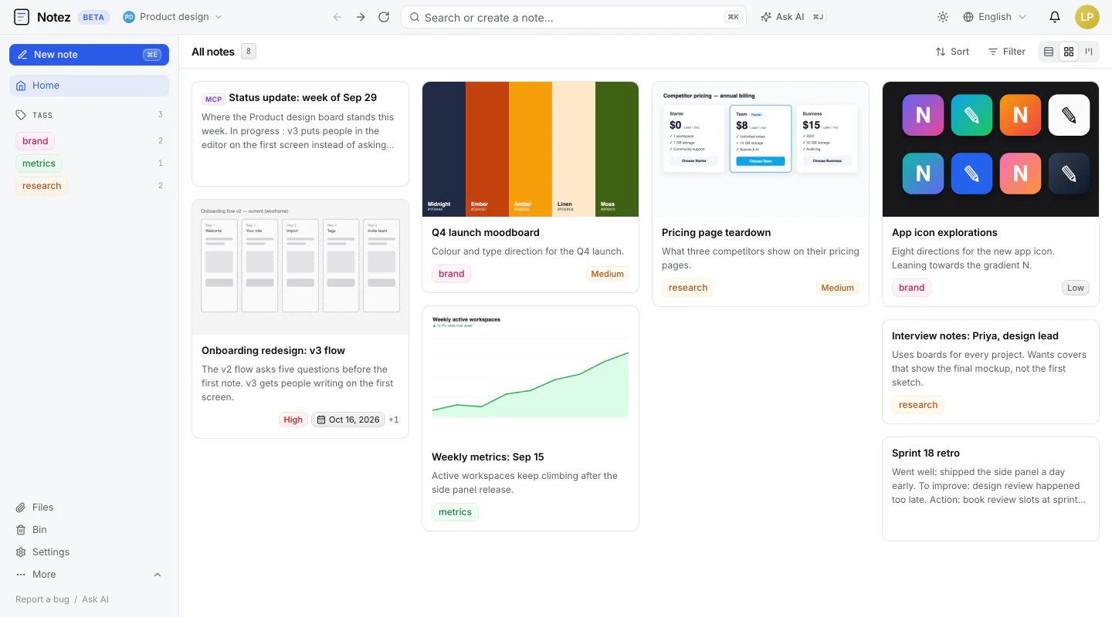Image resolution: width=1112 pixels, height=617 pixels.
Task: Focus the Search or create a note field
Action: point(574,17)
